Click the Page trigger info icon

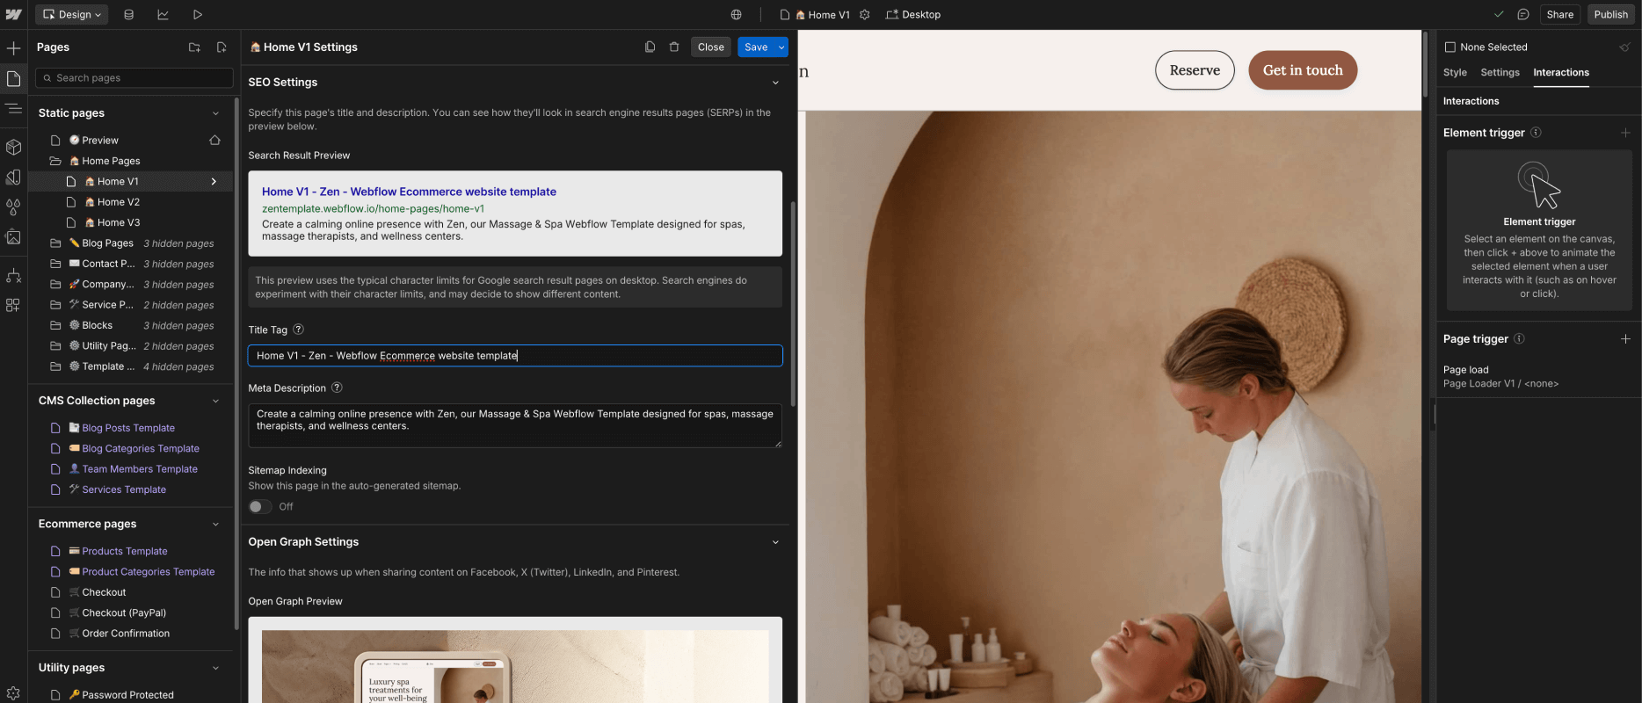pyautogui.click(x=1519, y=338)
